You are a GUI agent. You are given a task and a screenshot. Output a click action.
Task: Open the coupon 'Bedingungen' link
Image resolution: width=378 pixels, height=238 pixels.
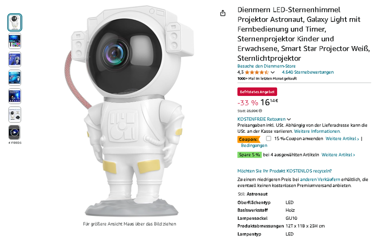[254, 145]
